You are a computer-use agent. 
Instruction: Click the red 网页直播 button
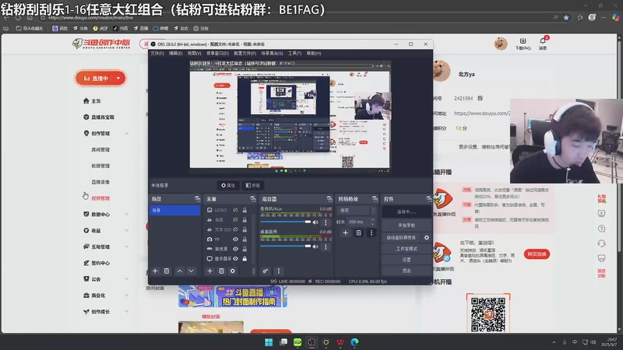point(537,254)
